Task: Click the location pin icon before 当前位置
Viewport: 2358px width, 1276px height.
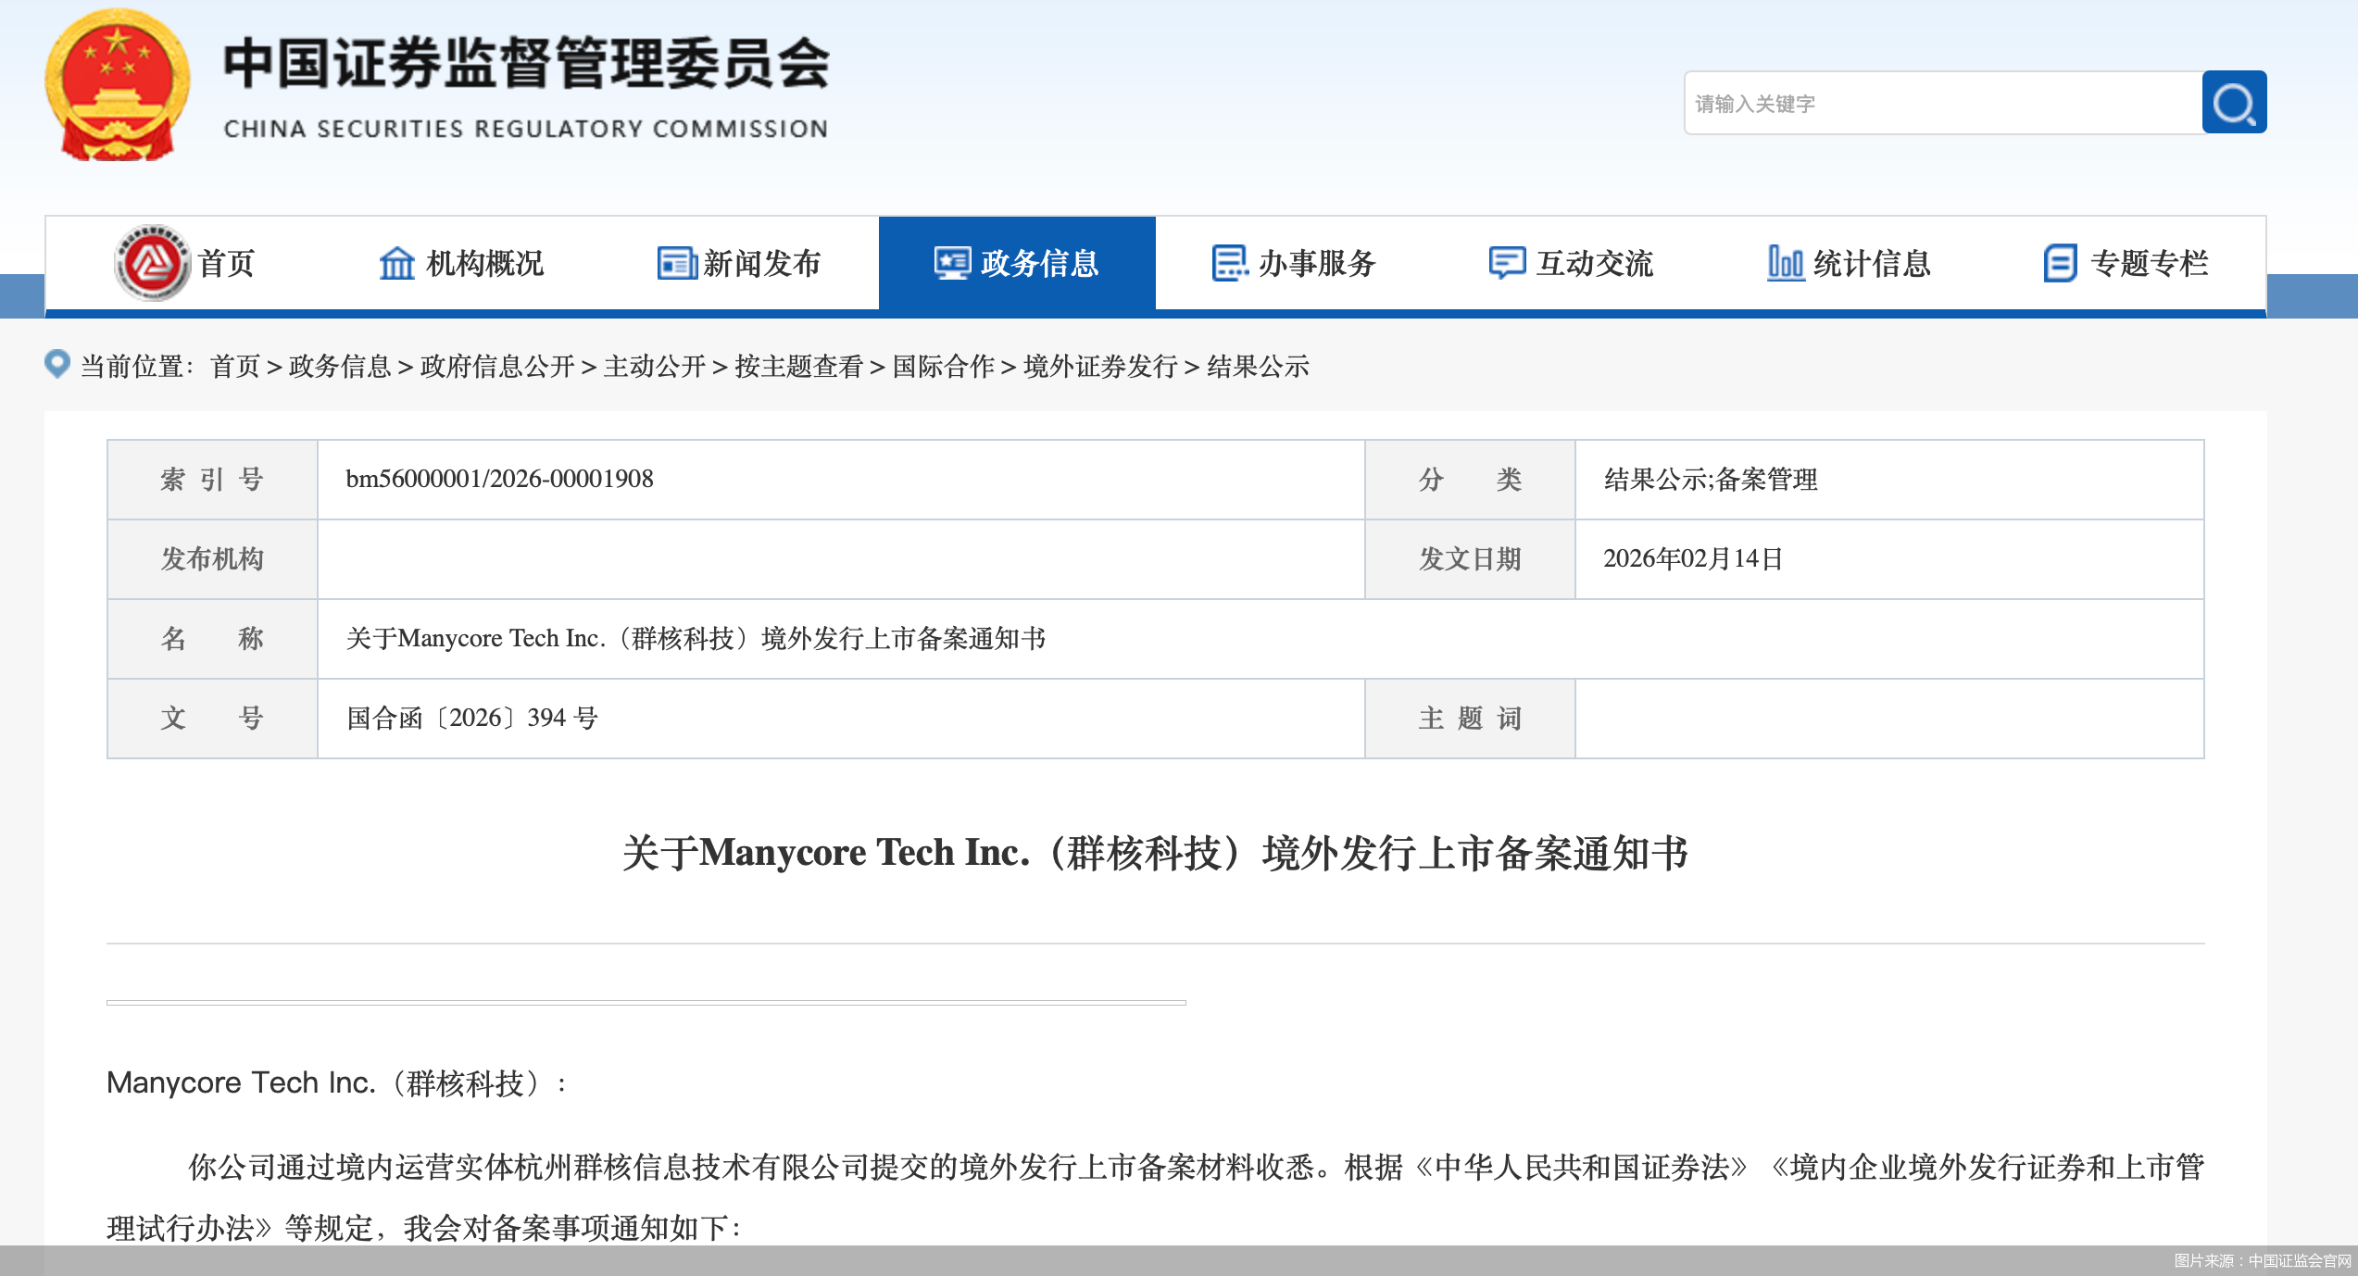Action: [57, 367]
